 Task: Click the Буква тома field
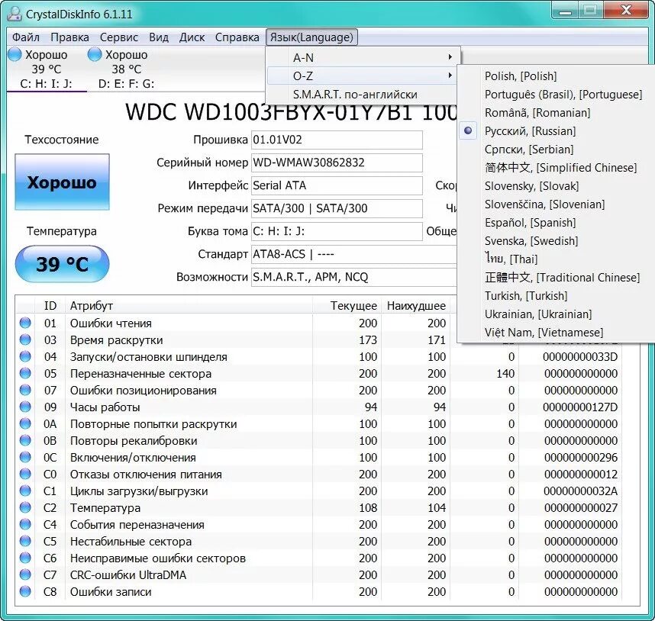(x=337, y=231)
